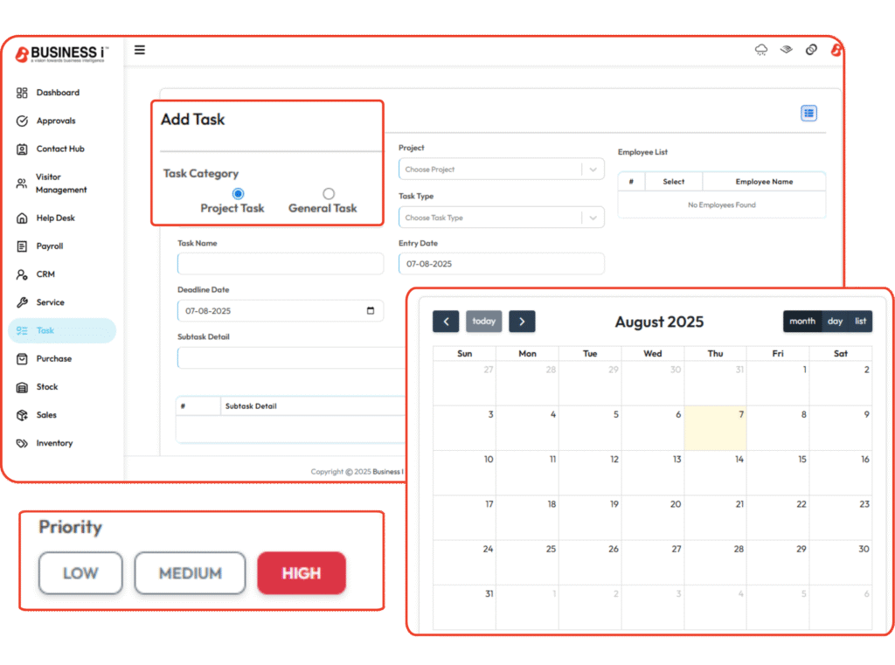Viewport: 895px width, 665px height.
Task: Click the today button in calendar
Action: (x=483, y=322)
